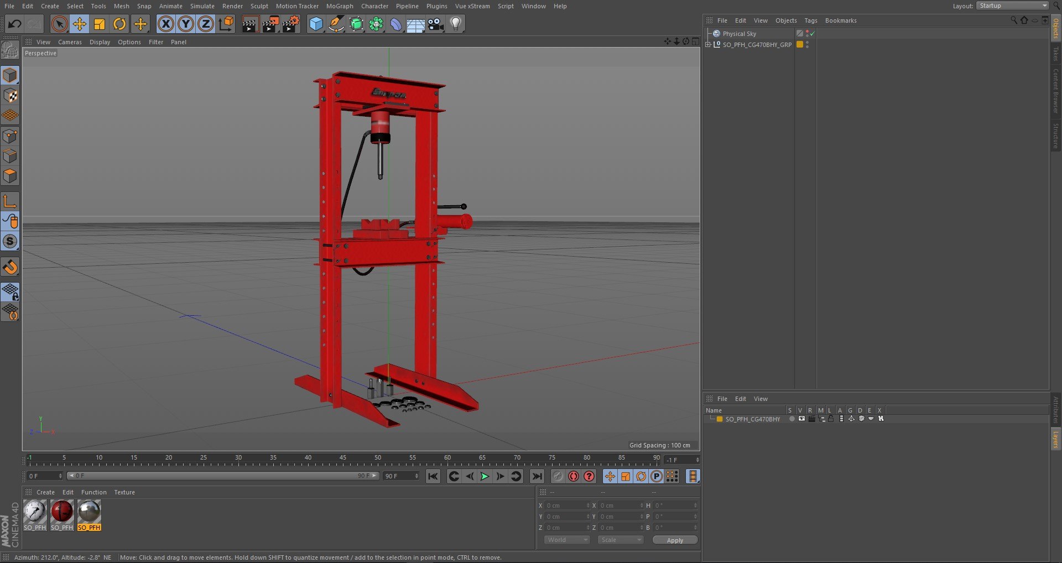This screenshot has height=563, width=1062.
Task: Switch to Edges mode
Action: 10,156
